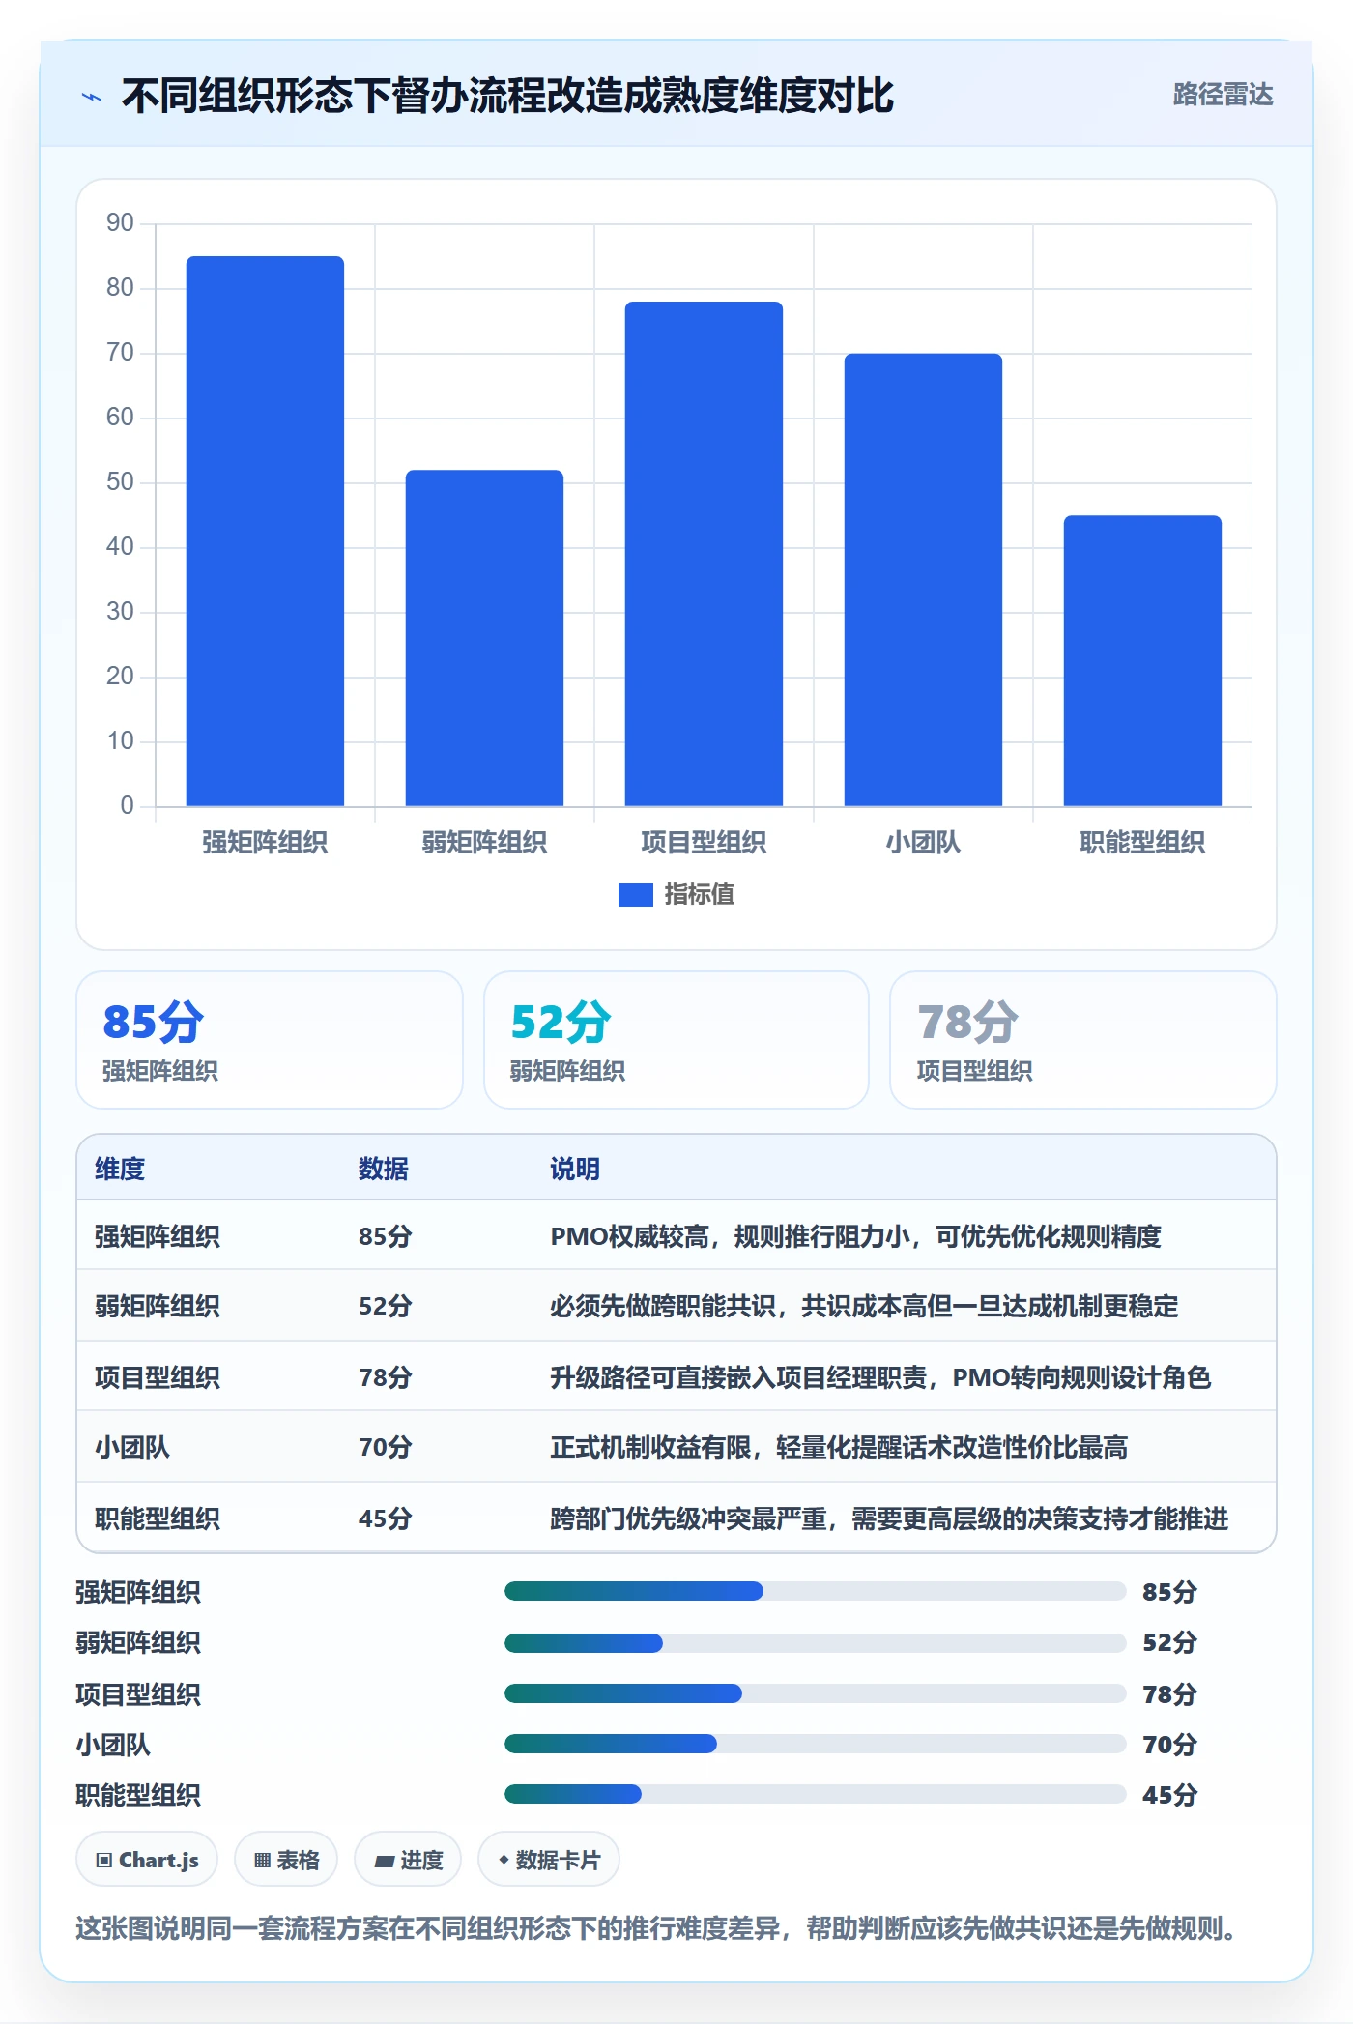Click the 强矩阵组织 progress row label
The width and height of the screenshot is (1353, 2024).
pyautogui.click(x=138, y=1592)
